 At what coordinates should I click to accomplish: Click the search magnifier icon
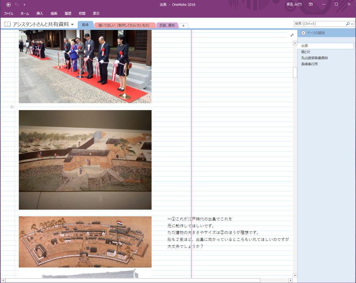(348, 24)
